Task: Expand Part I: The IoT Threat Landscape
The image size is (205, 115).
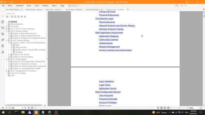Action: pyautogui.click(x=6, y=29)
